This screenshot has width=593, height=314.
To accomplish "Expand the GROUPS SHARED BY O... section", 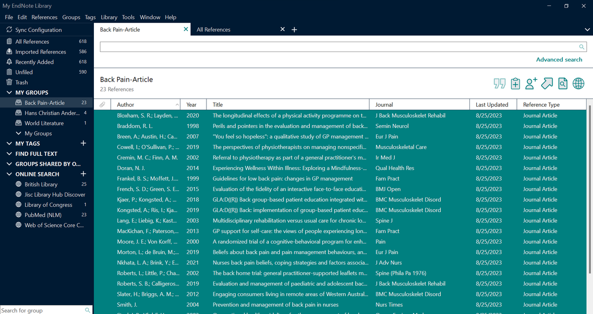I will point(9,164).
